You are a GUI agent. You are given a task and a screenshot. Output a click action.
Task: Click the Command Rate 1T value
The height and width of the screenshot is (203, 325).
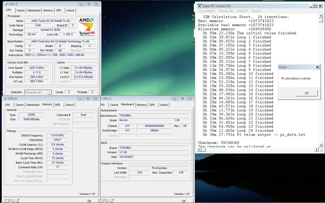[x=57, y=167]
